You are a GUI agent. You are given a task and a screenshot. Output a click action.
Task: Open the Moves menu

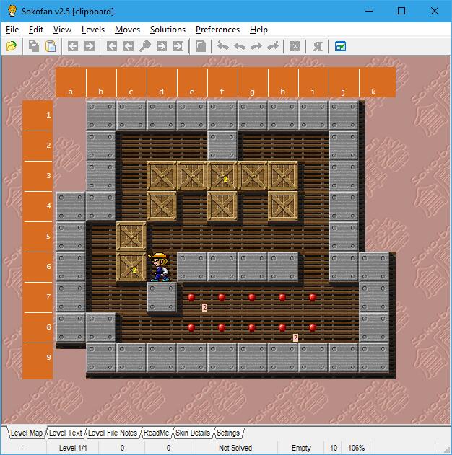[127, 30]
